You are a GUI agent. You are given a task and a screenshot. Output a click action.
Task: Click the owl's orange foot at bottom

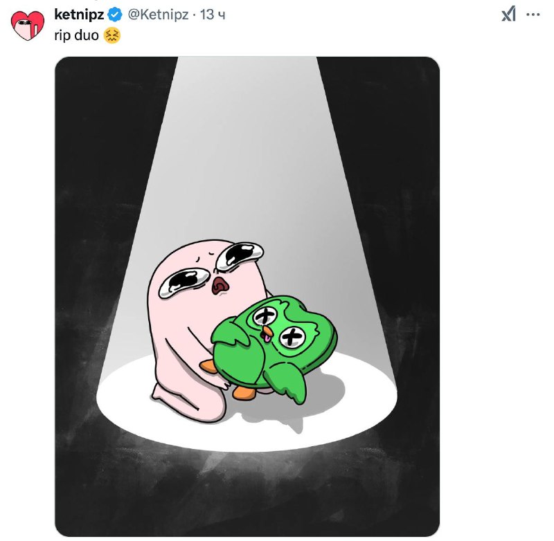244,393
